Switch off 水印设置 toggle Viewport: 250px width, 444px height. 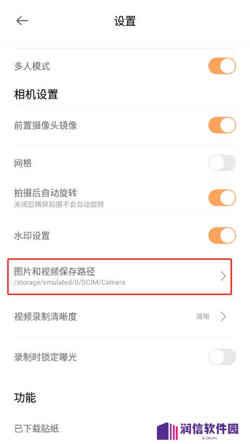pos(222,236)
